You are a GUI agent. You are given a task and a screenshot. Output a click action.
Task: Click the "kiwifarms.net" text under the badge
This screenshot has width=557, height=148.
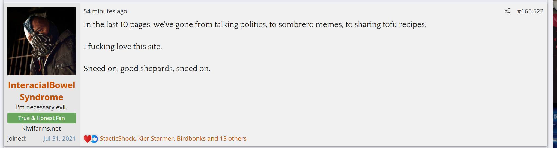pyautogui.click(x=42, y=128)
